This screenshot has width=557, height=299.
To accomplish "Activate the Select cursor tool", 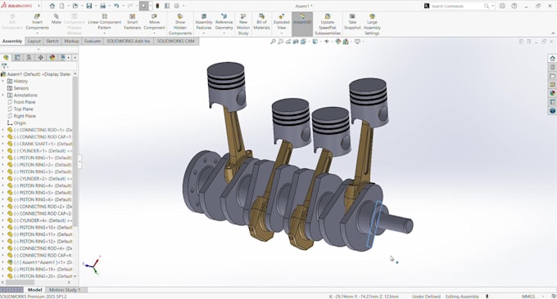I will pos(143,6).
